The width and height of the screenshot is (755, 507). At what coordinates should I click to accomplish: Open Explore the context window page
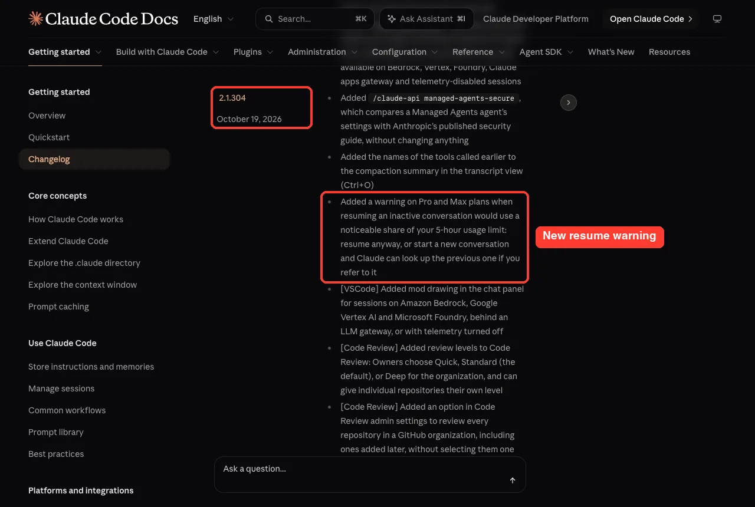pos(83,285)
